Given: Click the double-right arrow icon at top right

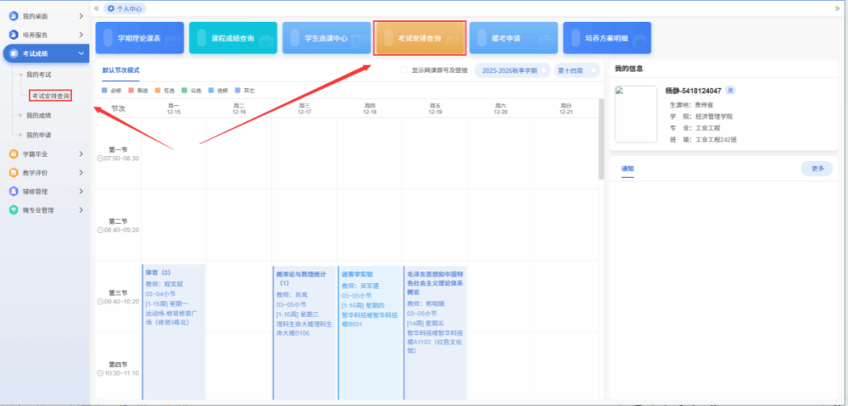Looking at the screenshot, I should coord(837,8).
